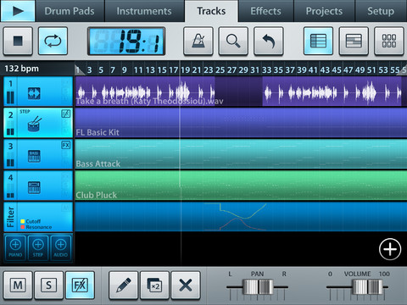Click the round plus button at timeline right

(x=390, y=249)
